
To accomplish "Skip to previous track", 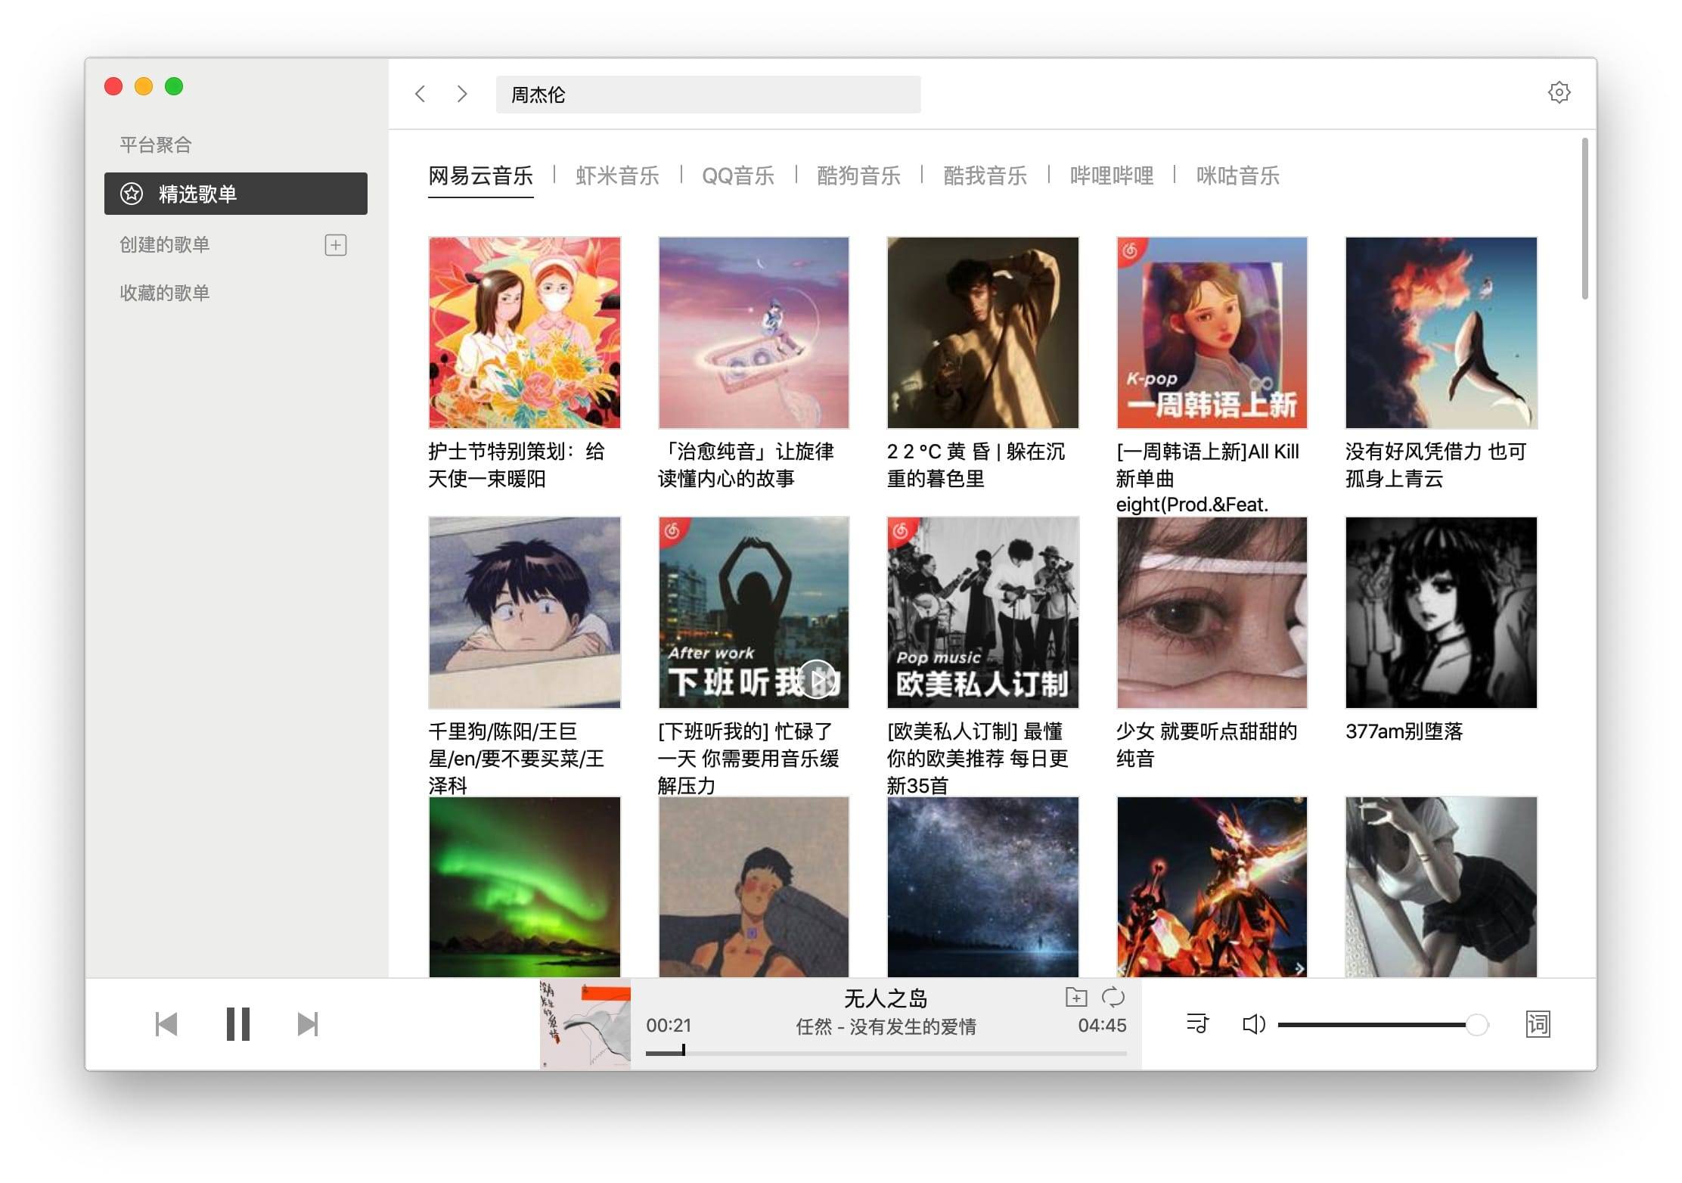I will click(166, 1024).
